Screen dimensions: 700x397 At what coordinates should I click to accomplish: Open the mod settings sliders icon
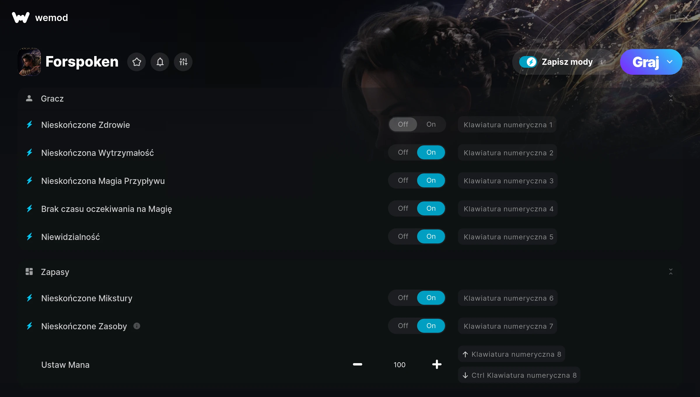(x=183, y=62)
